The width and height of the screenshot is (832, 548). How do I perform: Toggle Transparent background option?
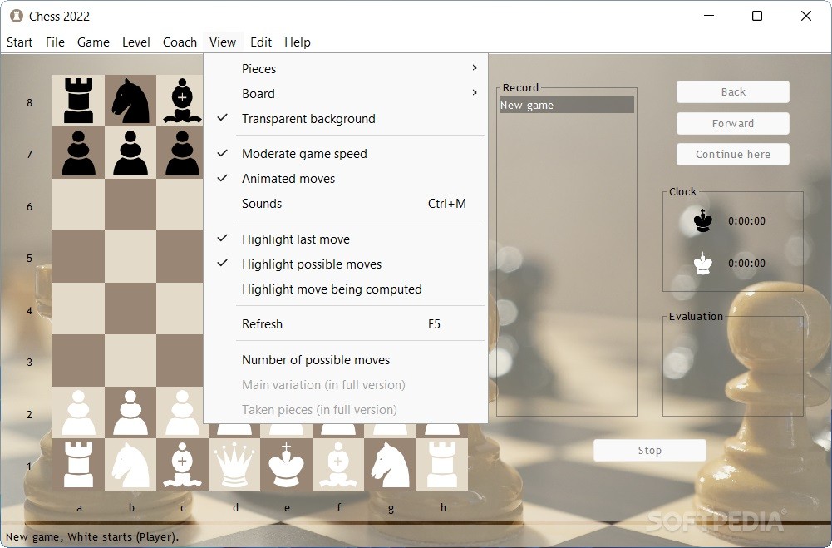346,118
